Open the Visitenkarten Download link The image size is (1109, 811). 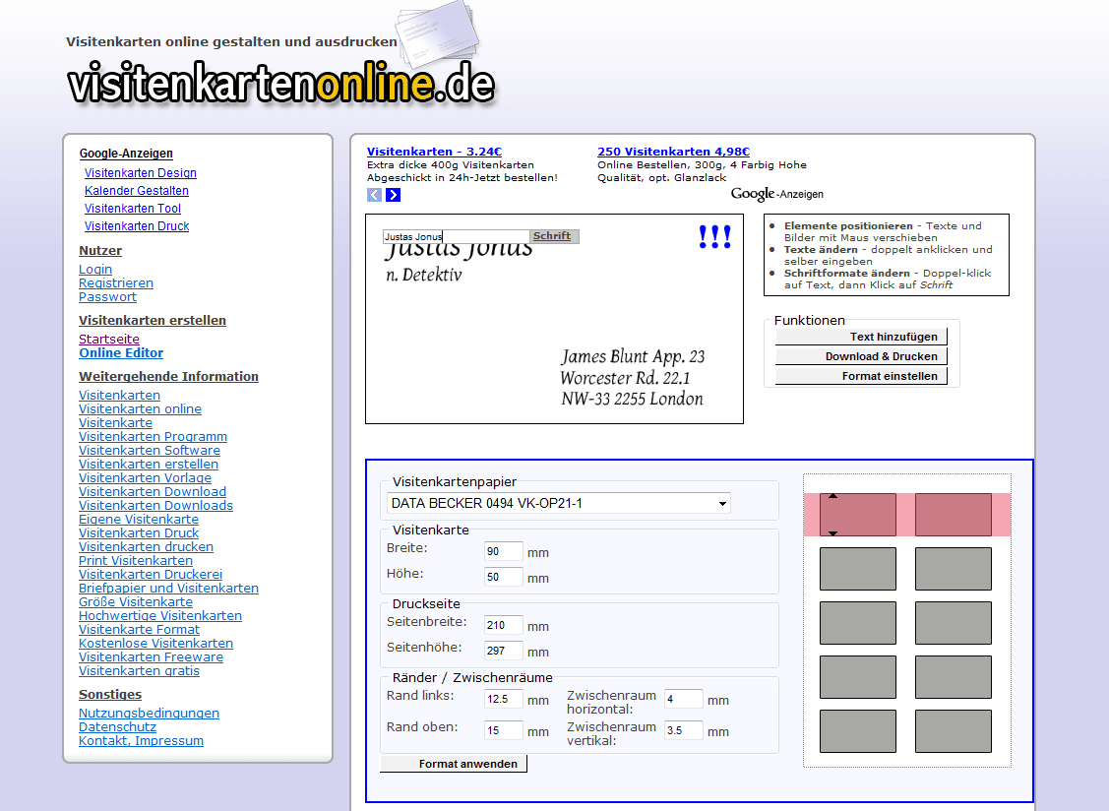[153, 492]
